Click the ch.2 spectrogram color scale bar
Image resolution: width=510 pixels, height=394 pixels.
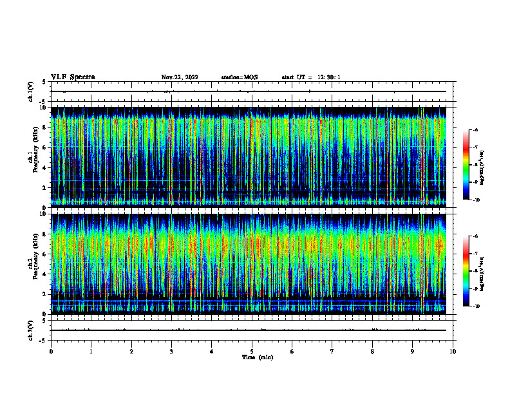[x=466, y=271]
